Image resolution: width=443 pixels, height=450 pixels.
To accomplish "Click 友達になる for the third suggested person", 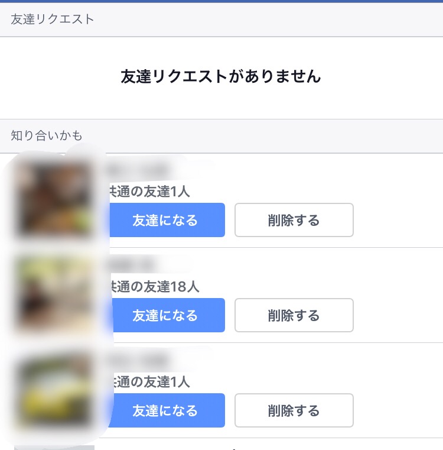I will point(167,410).
